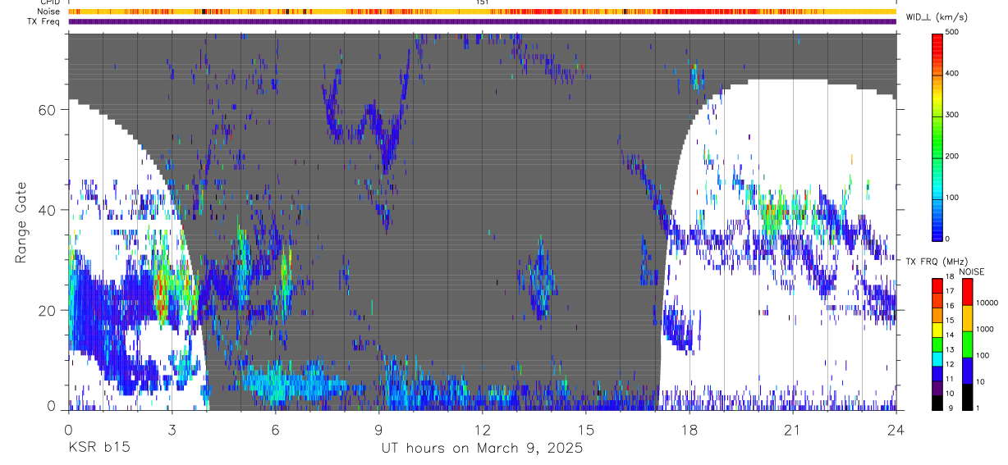Click the Noise strip above the plot
The width and height of the screenshot is (1008, 465).
coord(482,12)
